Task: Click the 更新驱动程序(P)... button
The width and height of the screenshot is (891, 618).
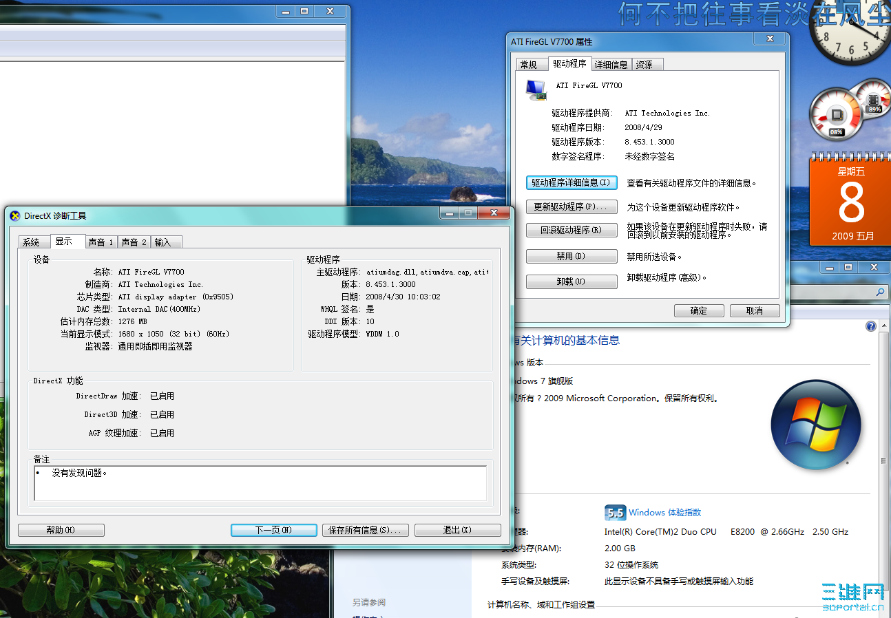Action: (572, 206)
